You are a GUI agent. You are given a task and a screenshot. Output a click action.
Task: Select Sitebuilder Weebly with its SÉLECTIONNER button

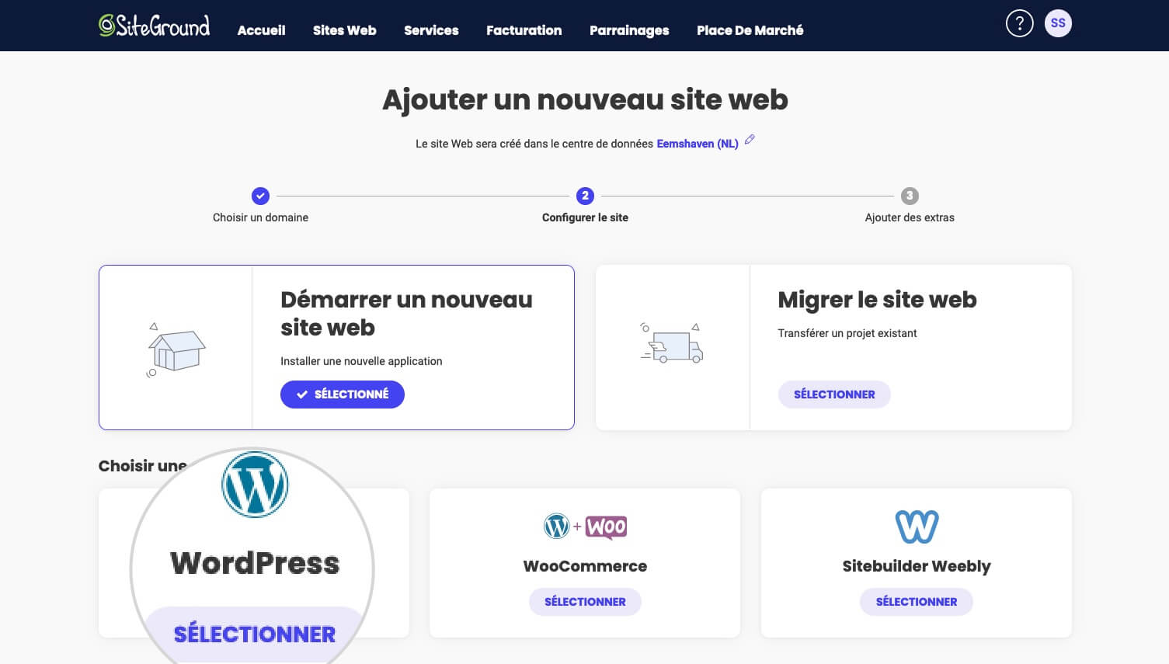tap(917, 602)
